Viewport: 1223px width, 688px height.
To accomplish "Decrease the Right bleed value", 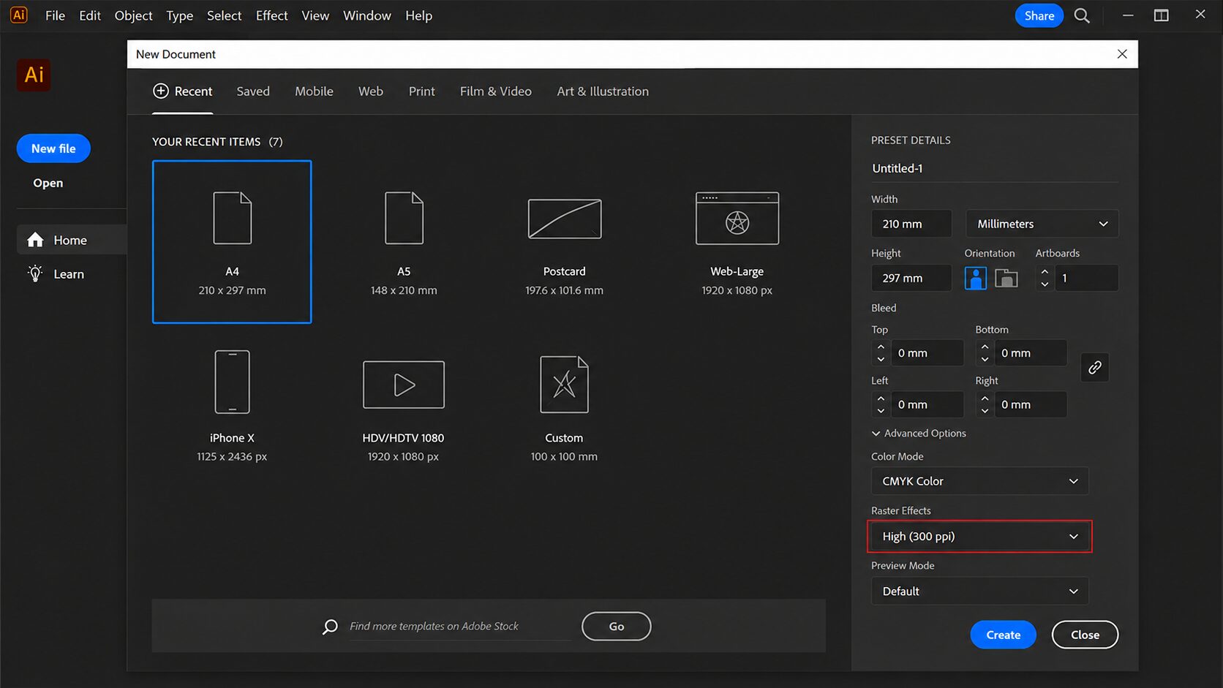I will 985,411.
